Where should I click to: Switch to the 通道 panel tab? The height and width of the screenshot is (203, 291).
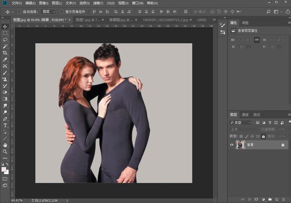[x=245, y=115]
